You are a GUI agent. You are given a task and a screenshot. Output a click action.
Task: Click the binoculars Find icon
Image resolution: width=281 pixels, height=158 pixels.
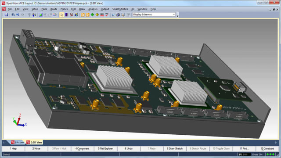(x=13, y=14)
